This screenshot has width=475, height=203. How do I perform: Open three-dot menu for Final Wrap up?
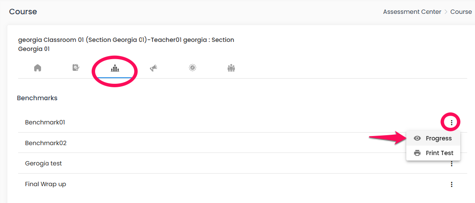(x=452, y=184)
